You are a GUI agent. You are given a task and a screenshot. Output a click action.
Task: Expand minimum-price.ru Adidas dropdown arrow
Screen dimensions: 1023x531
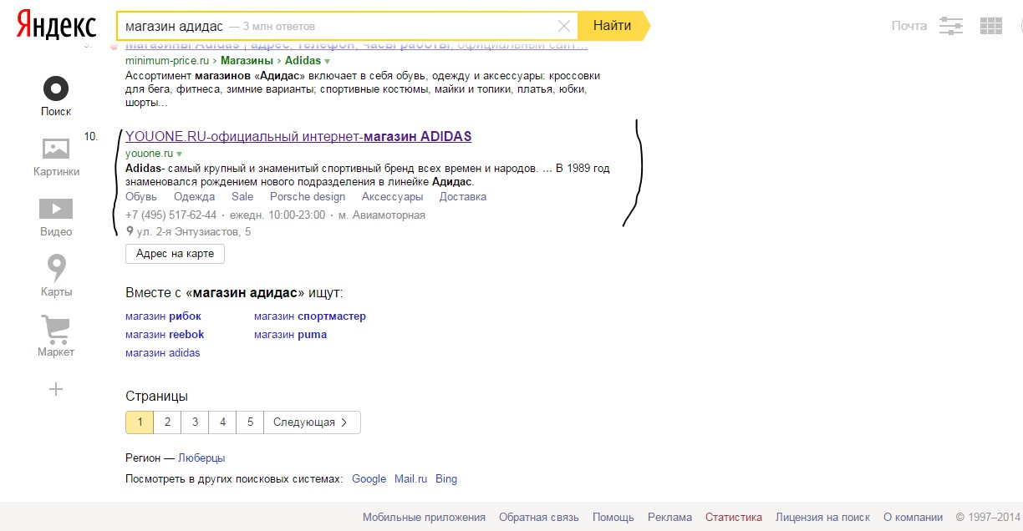tap(327, 61)
